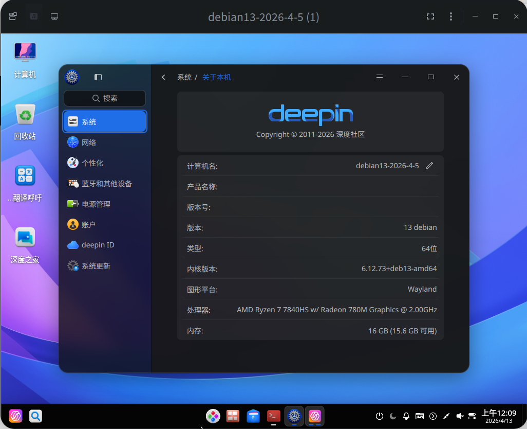This screenshot has width=527, height=429.
Task: Select Personalization in the sidebar
Action: (x=92, y=163)
